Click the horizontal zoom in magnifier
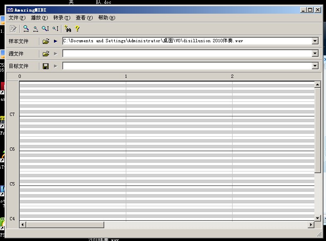The height and width of the screenshot is (241, 326). pyautogui.click(x=26, y=29)
